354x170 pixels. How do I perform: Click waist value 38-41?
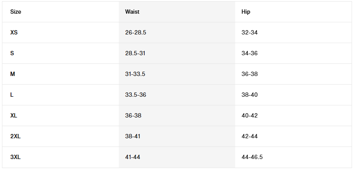pos(133,136)
